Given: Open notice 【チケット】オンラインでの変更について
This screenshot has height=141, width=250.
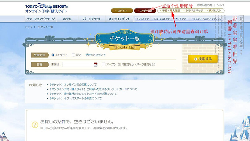Looking at the screenshot, I should (x=73, y=85).
